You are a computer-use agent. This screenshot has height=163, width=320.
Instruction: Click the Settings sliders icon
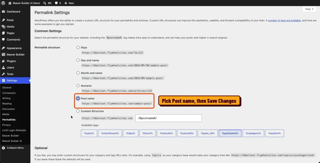pos(3,81)
